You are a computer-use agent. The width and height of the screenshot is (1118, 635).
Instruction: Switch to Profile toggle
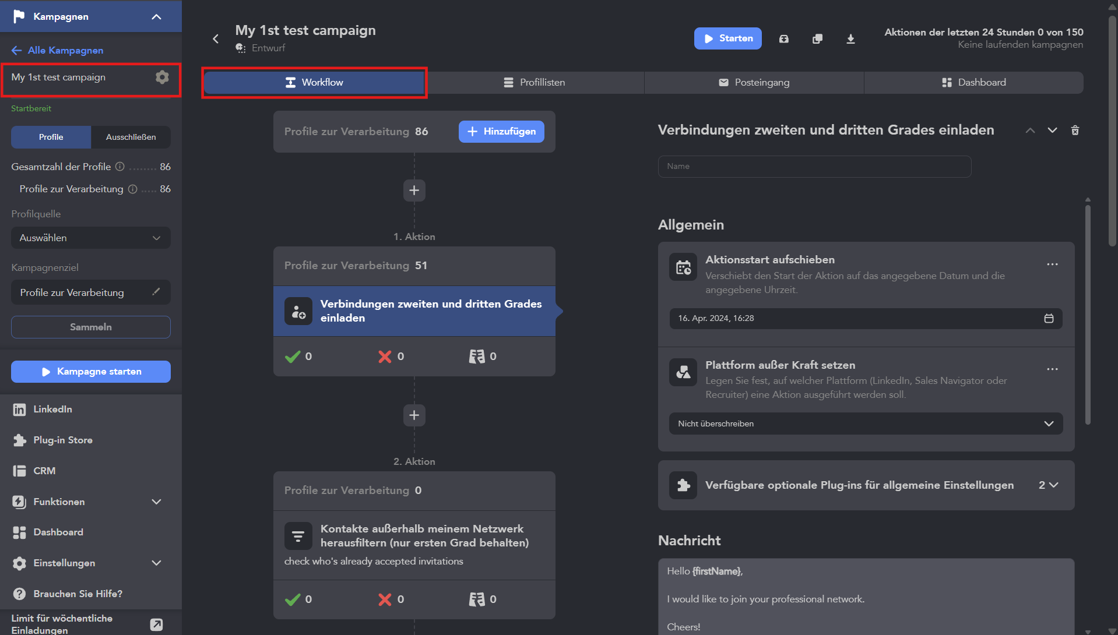(x=51, y=137)
